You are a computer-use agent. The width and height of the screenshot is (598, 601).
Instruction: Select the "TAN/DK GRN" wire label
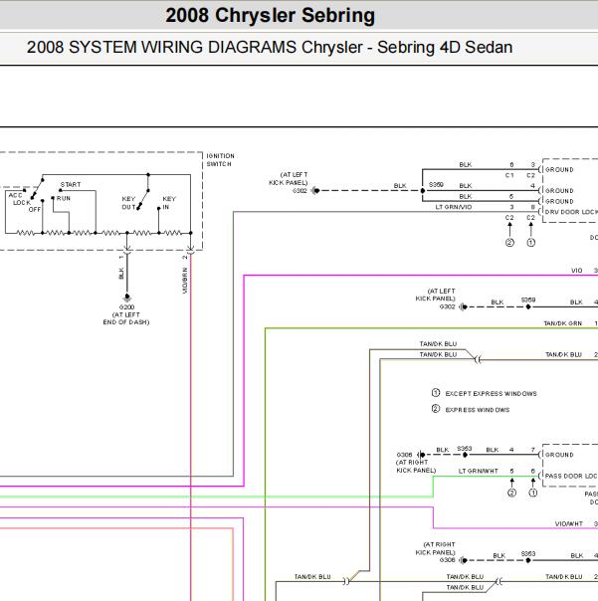[563, 323]
